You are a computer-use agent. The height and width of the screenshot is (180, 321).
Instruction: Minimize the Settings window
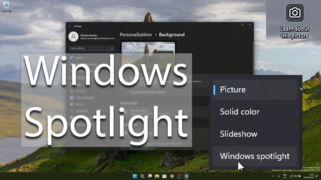pos(234,25)
